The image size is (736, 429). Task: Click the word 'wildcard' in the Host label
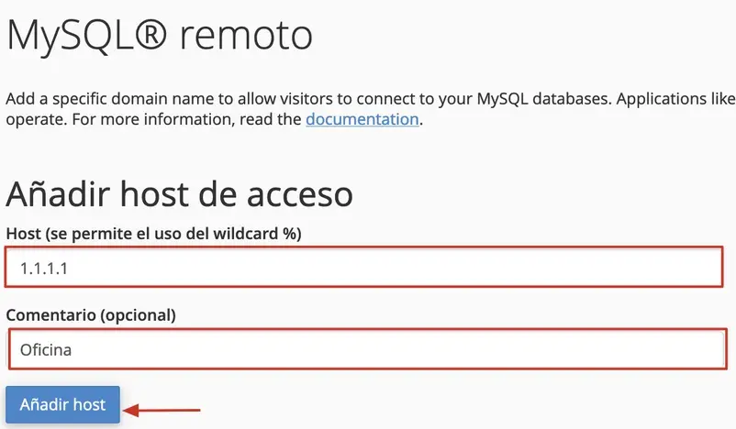click(x=246, y=234)
